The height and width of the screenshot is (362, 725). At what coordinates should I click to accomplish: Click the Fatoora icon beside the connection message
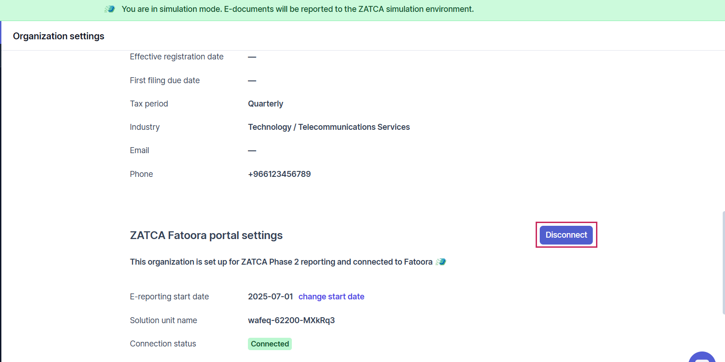pos(440,262)
